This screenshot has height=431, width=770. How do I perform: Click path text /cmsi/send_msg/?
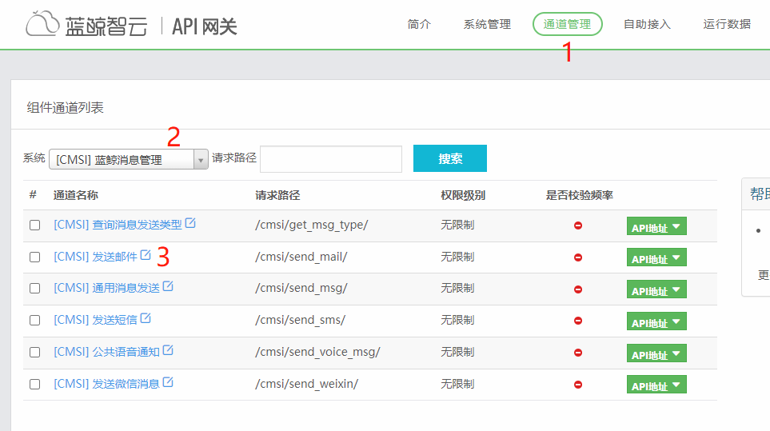point(301,288)
